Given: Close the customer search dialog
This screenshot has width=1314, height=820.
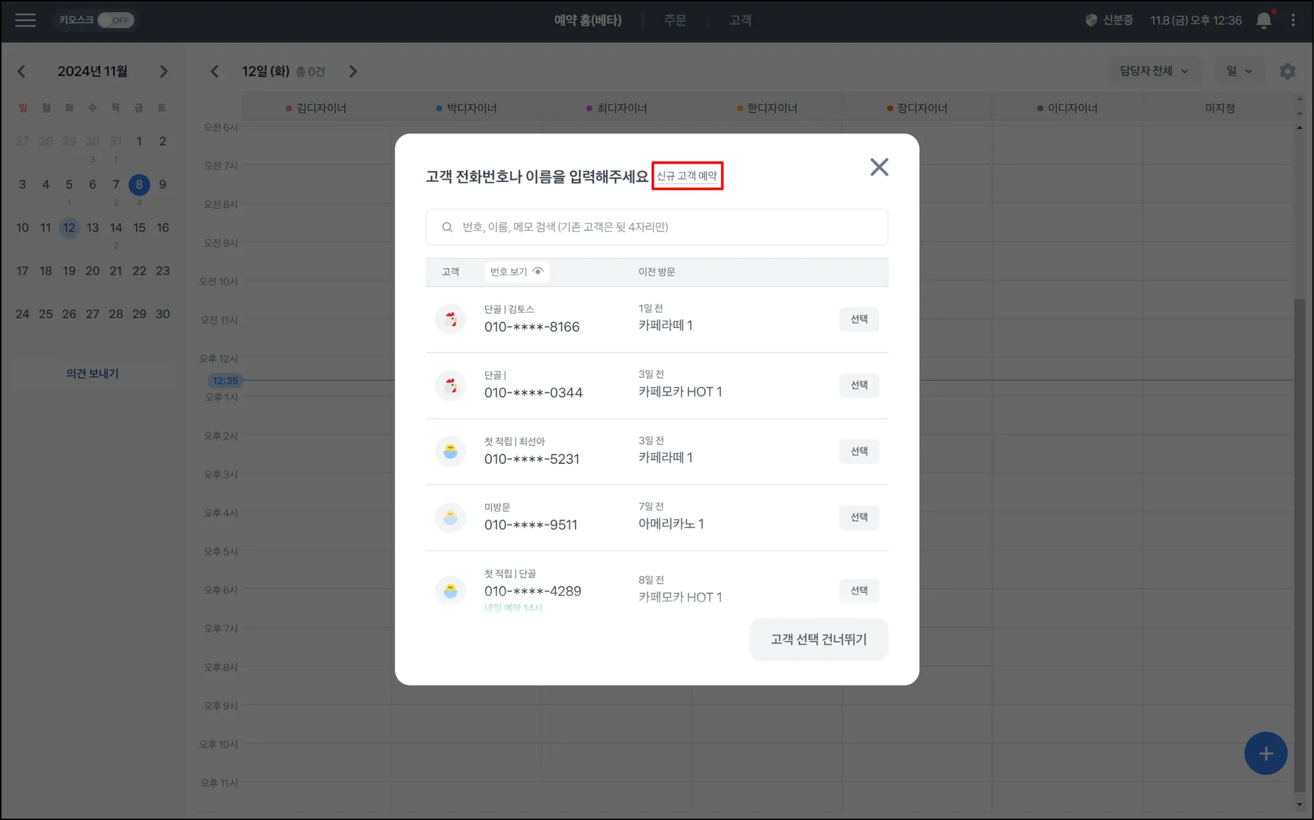Looking at the screenshot, I should coord(878,167).
